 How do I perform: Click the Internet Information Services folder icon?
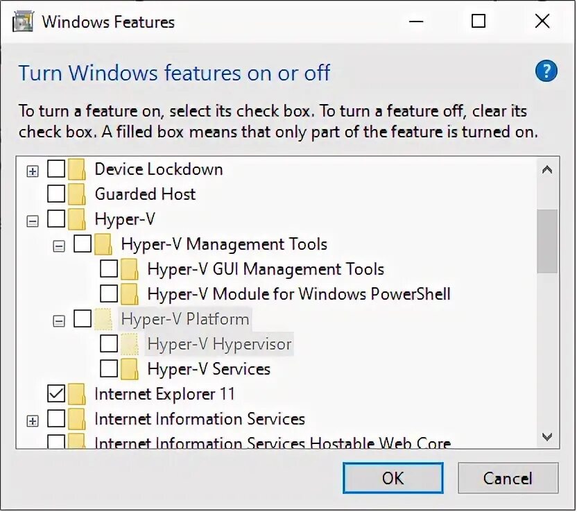pyautogui.click(x=77, y=419)
